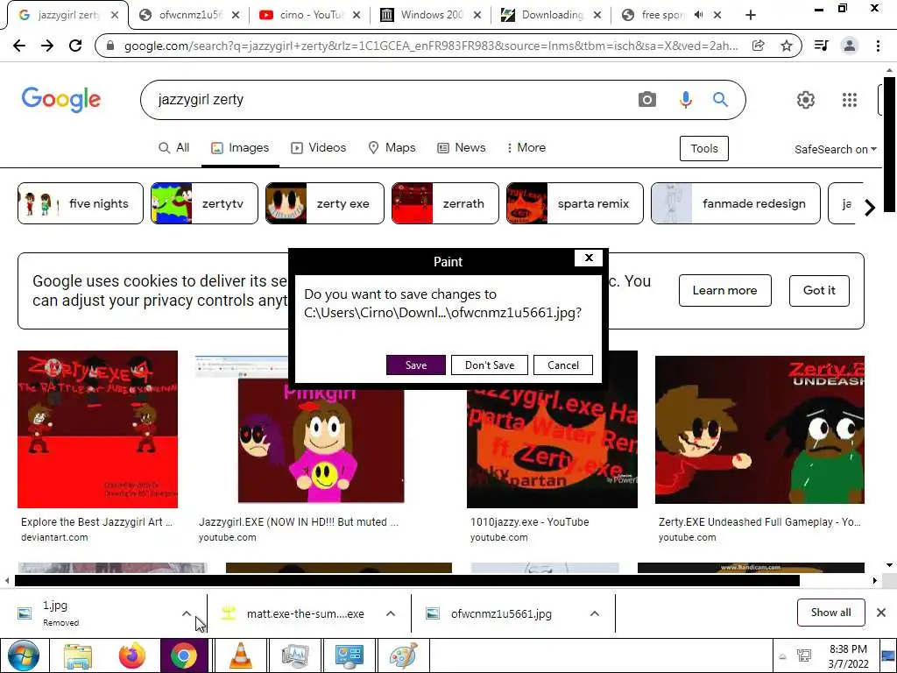Screen dimensions: 897x673
Task: Switch to the Videos results tab
Action: pos(319,147)
